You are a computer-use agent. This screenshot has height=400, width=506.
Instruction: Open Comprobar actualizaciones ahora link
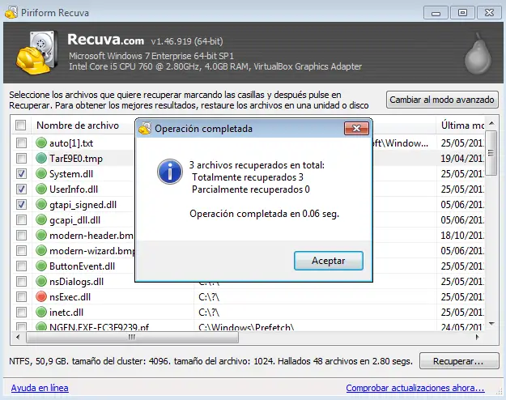(x=415, y=388)
